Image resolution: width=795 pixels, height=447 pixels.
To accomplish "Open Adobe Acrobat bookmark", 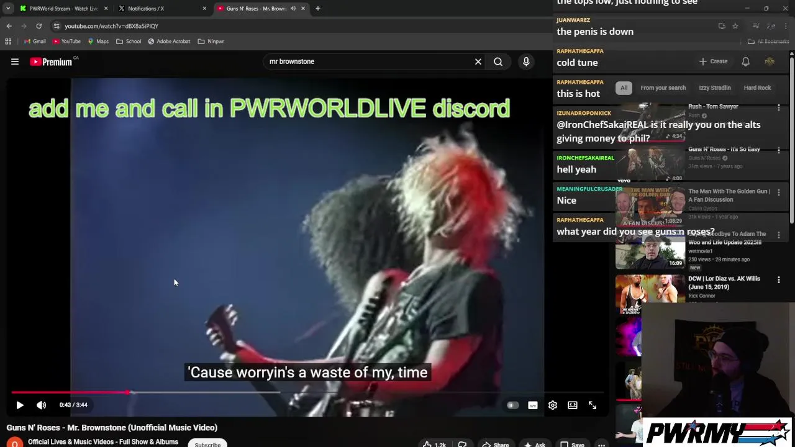I will [x=169, y=42].
